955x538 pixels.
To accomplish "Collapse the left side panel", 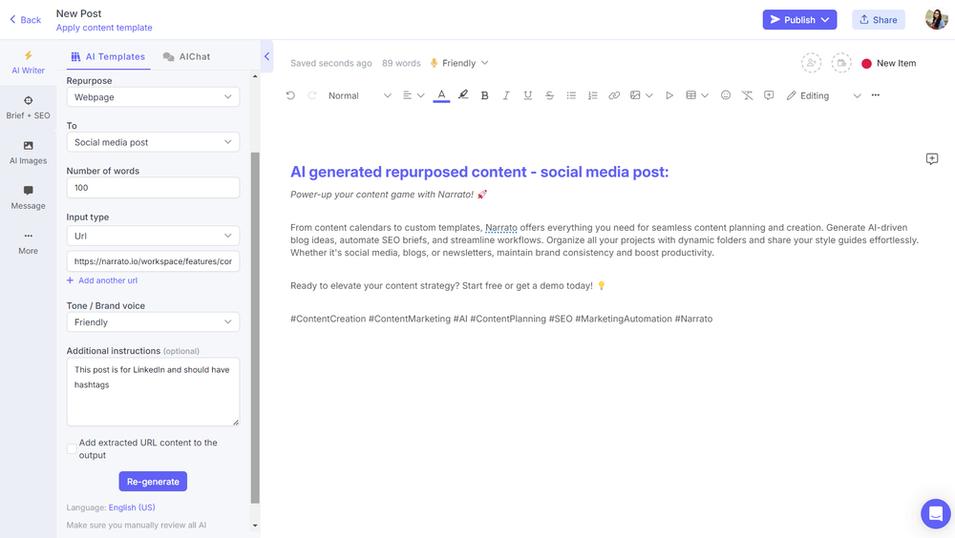I will click(x=266, y=56).
